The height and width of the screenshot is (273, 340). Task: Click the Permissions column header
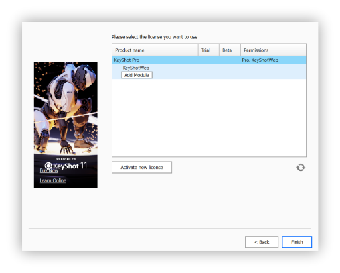274,50
